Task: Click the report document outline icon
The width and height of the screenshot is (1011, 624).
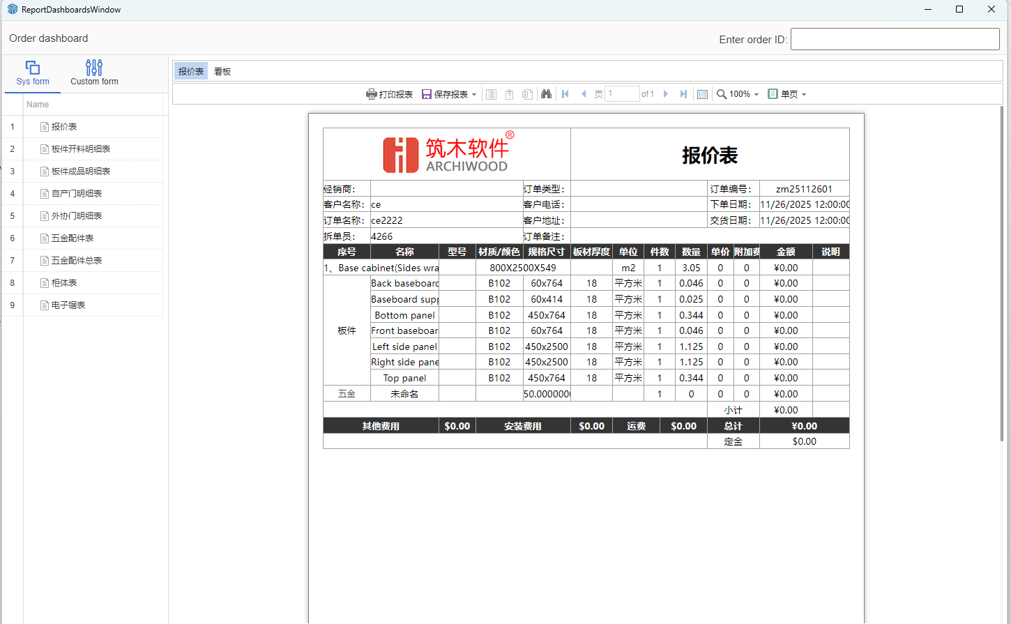Action: pos(491,94)
